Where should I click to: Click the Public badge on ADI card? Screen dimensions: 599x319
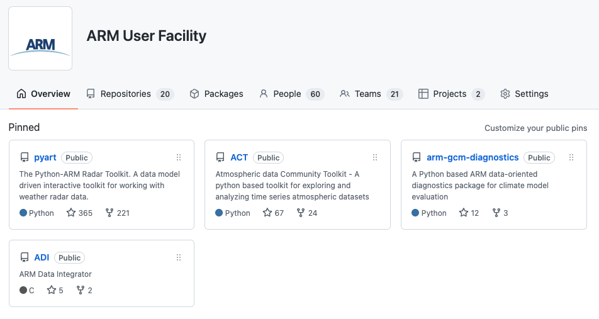point(69,258)
